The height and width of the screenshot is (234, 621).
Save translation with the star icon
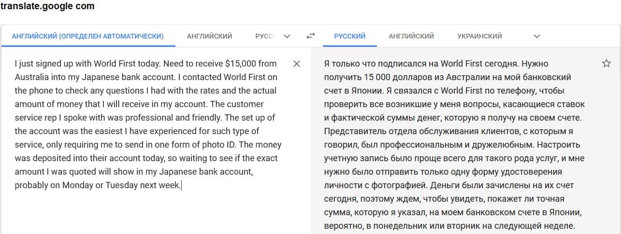[x=607, y=64]
